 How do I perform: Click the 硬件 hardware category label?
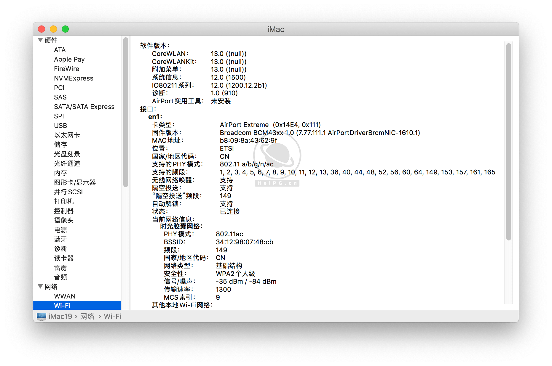click(51, 40)
